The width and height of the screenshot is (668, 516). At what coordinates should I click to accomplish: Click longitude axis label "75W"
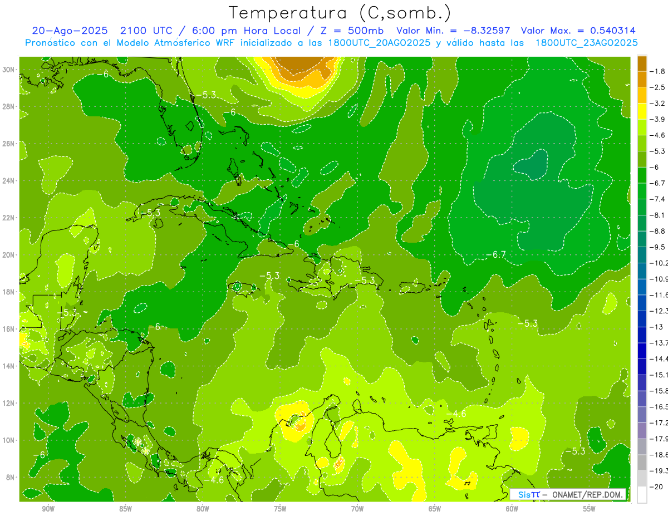pos(280,509)
